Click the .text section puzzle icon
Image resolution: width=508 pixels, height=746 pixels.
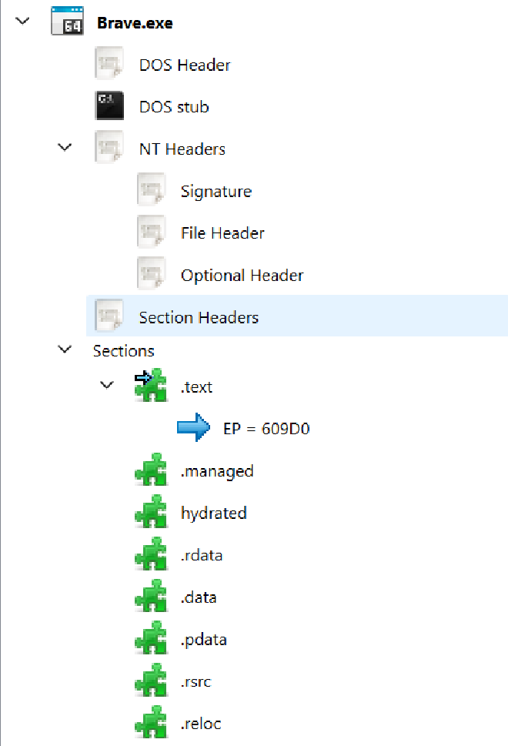tap(152, 386)
